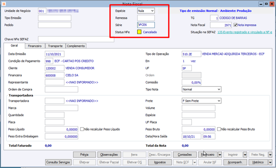Viewport: 276px width, 168px height.
Task: Click the Comissão field 0,00%
Action: [x=191, y=82]
